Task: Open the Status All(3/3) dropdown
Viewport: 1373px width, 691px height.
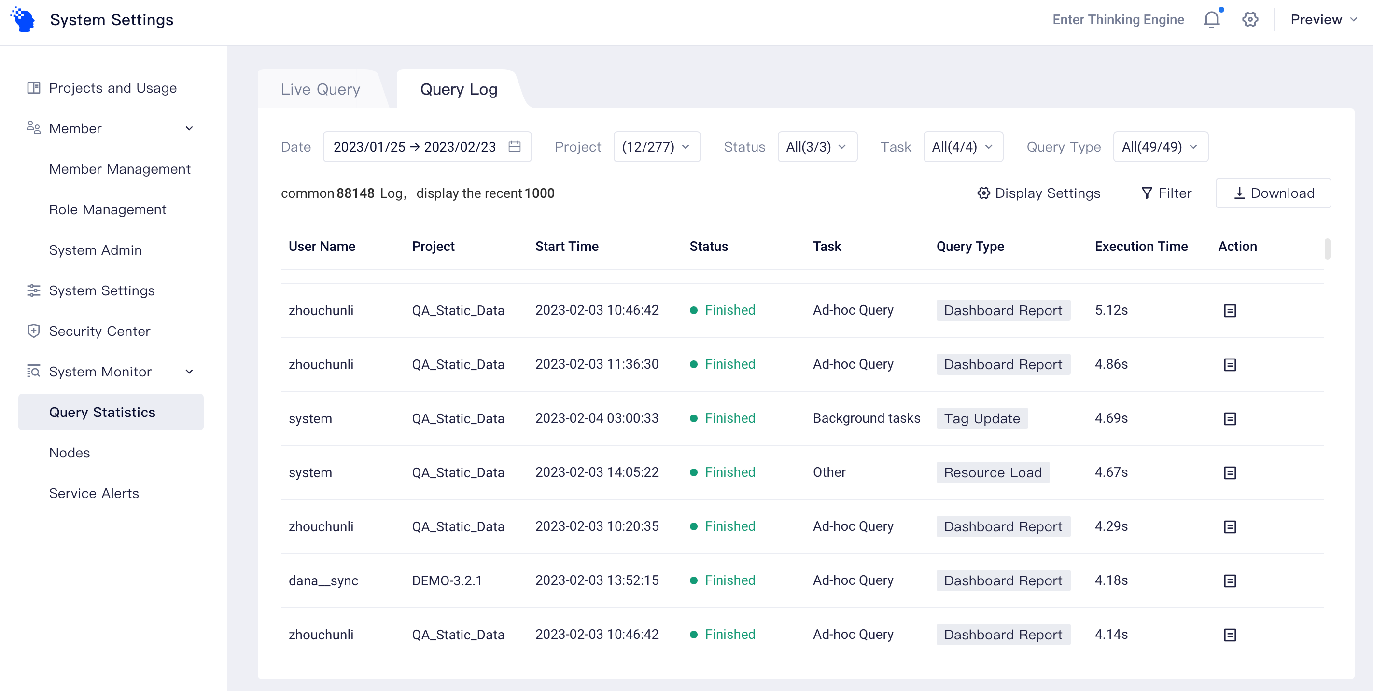Action: coord(817,147)
